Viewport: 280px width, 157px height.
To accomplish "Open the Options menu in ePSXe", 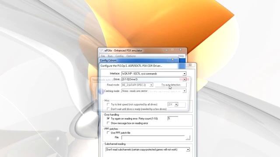I will tap(131, 56).
